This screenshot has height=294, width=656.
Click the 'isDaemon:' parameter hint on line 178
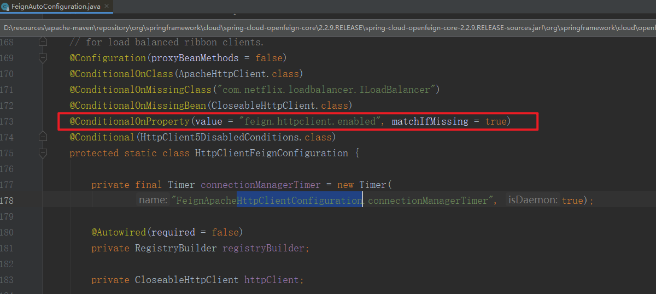click(x=533, y=201)
